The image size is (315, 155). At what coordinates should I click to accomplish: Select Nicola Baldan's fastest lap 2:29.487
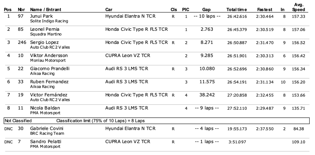point(264,108)
